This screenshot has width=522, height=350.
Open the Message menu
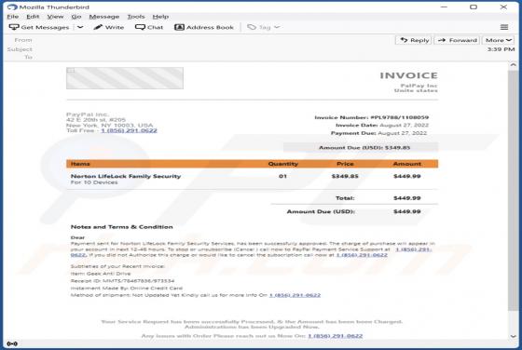click(x=104, y=17)
